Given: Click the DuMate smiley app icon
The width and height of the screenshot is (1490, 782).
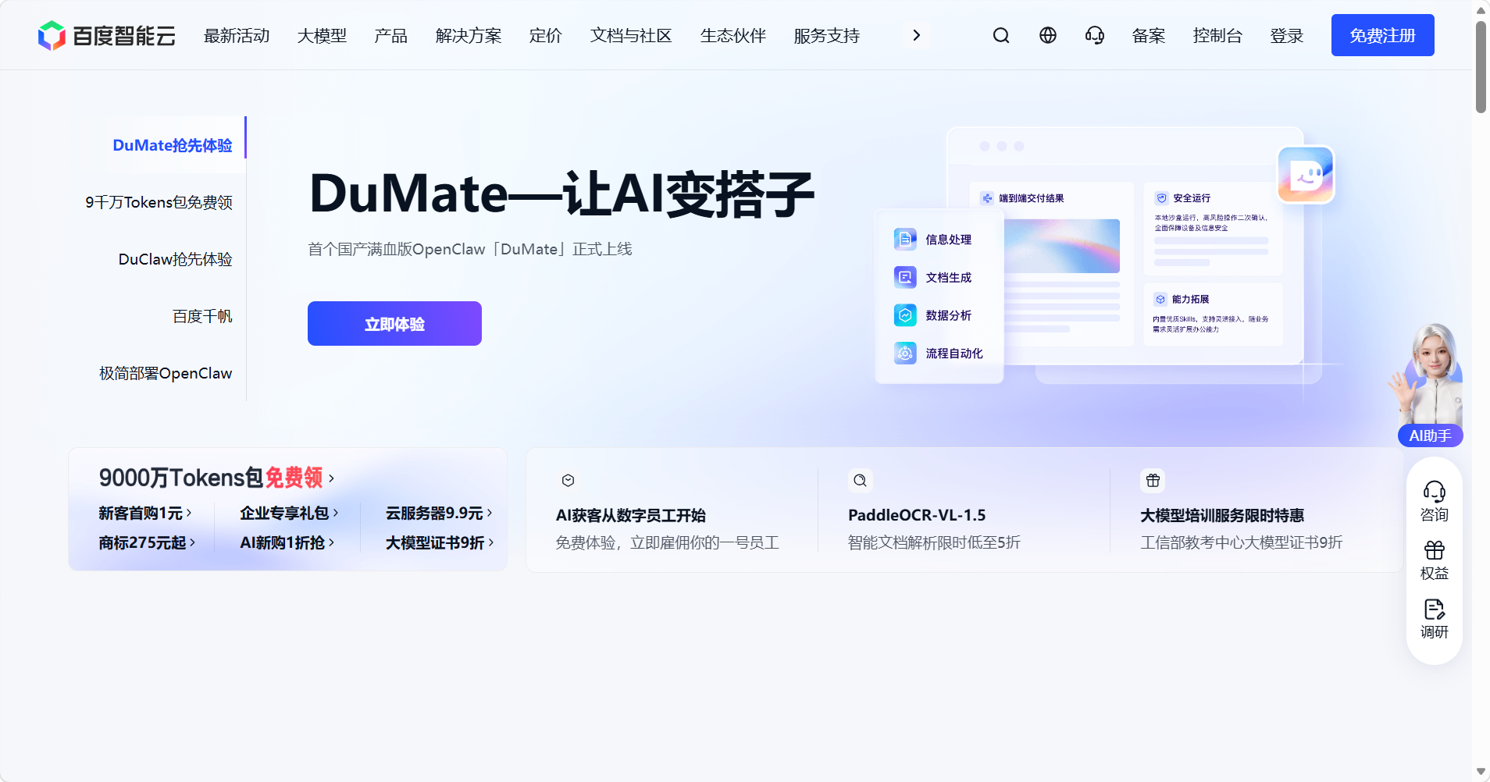Looking at the screenshot, I should (x=1306, y=175).
